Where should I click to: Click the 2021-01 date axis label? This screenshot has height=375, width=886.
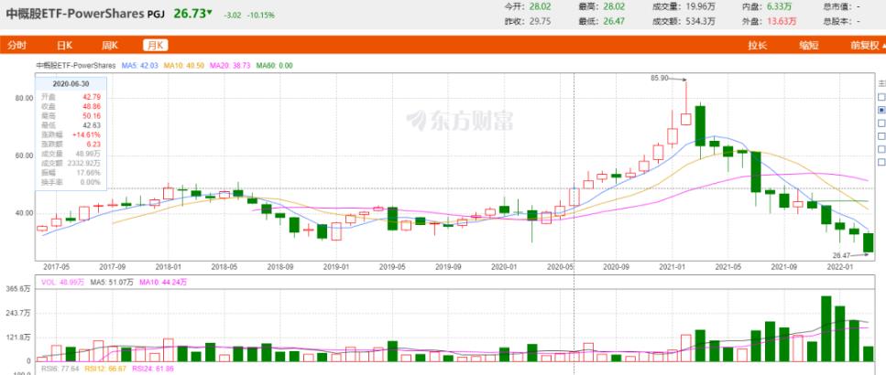click(672, 265)
